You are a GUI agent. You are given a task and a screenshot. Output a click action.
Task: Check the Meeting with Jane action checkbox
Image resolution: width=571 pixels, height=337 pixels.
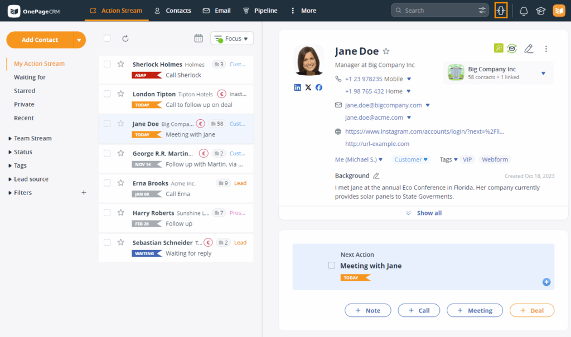[332, 266]
